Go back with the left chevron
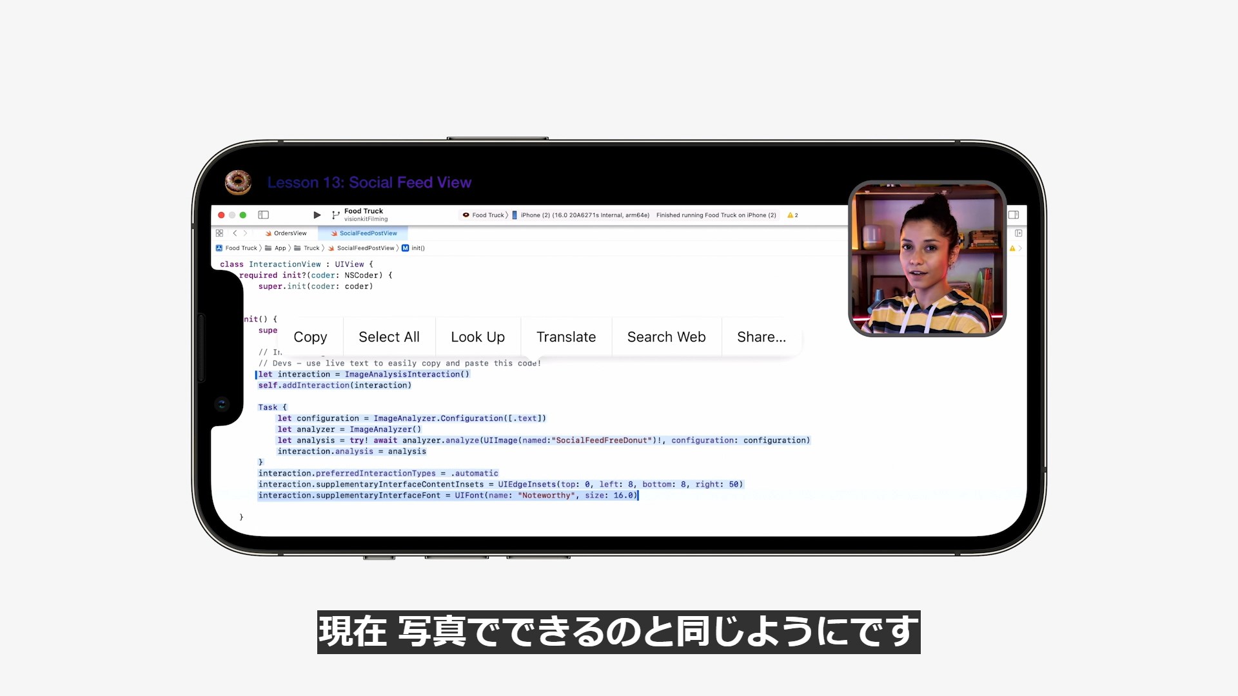The width and height of the screenshot is (1238, 696). (235, 233)
